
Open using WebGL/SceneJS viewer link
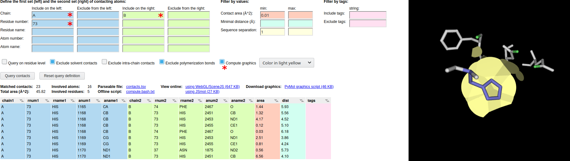tap(212, 87)
